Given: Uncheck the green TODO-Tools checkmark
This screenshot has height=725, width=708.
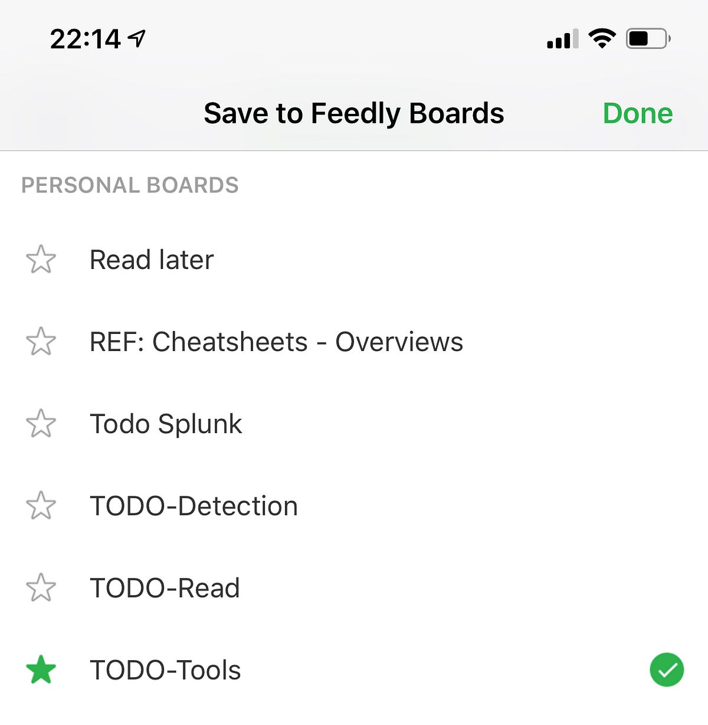Looking at the screenshot, I should [666, 670].
